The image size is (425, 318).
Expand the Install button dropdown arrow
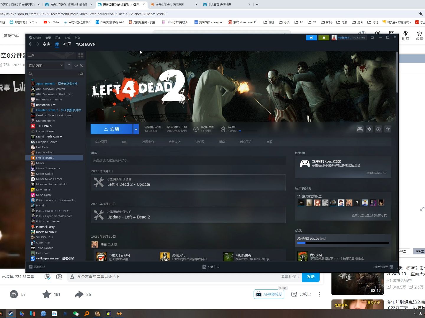coord(136,129)
